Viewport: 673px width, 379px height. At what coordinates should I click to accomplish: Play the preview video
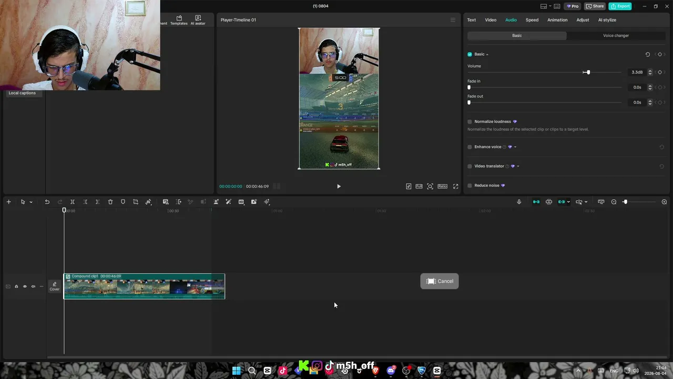(x=339, y=186)
